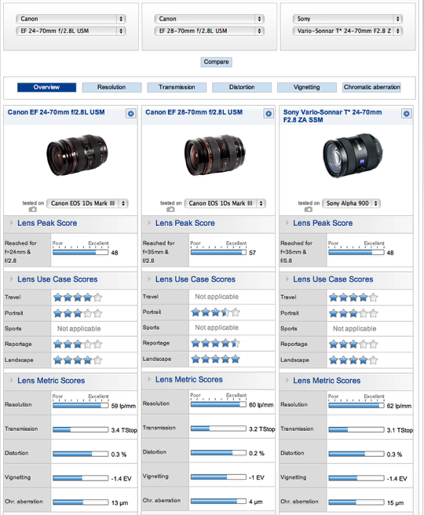Click Sports 'Not applicable' for Sony Vario-Sonnar
The height and width of the screenshot is (515, 424).
pyautogui.click(x=355, y=329)
